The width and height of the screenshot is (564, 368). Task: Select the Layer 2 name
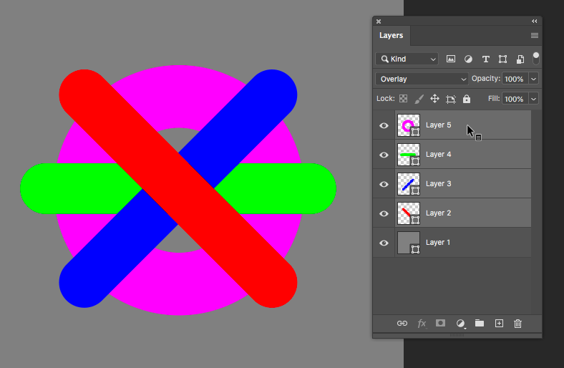point(438,213)
